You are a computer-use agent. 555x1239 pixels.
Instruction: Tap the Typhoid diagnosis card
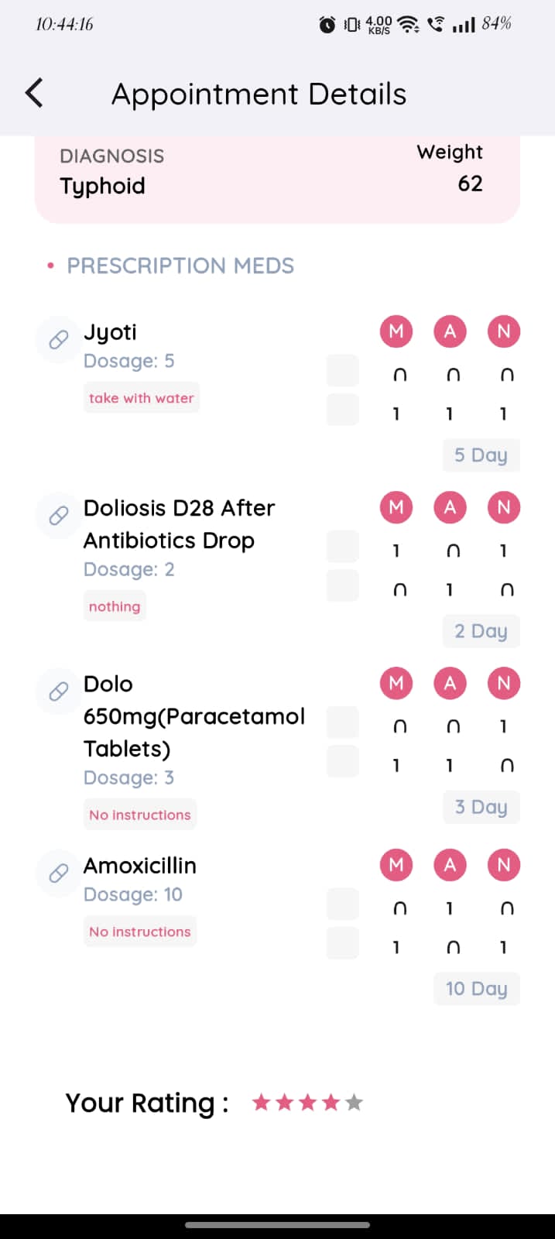click(277, 178)
